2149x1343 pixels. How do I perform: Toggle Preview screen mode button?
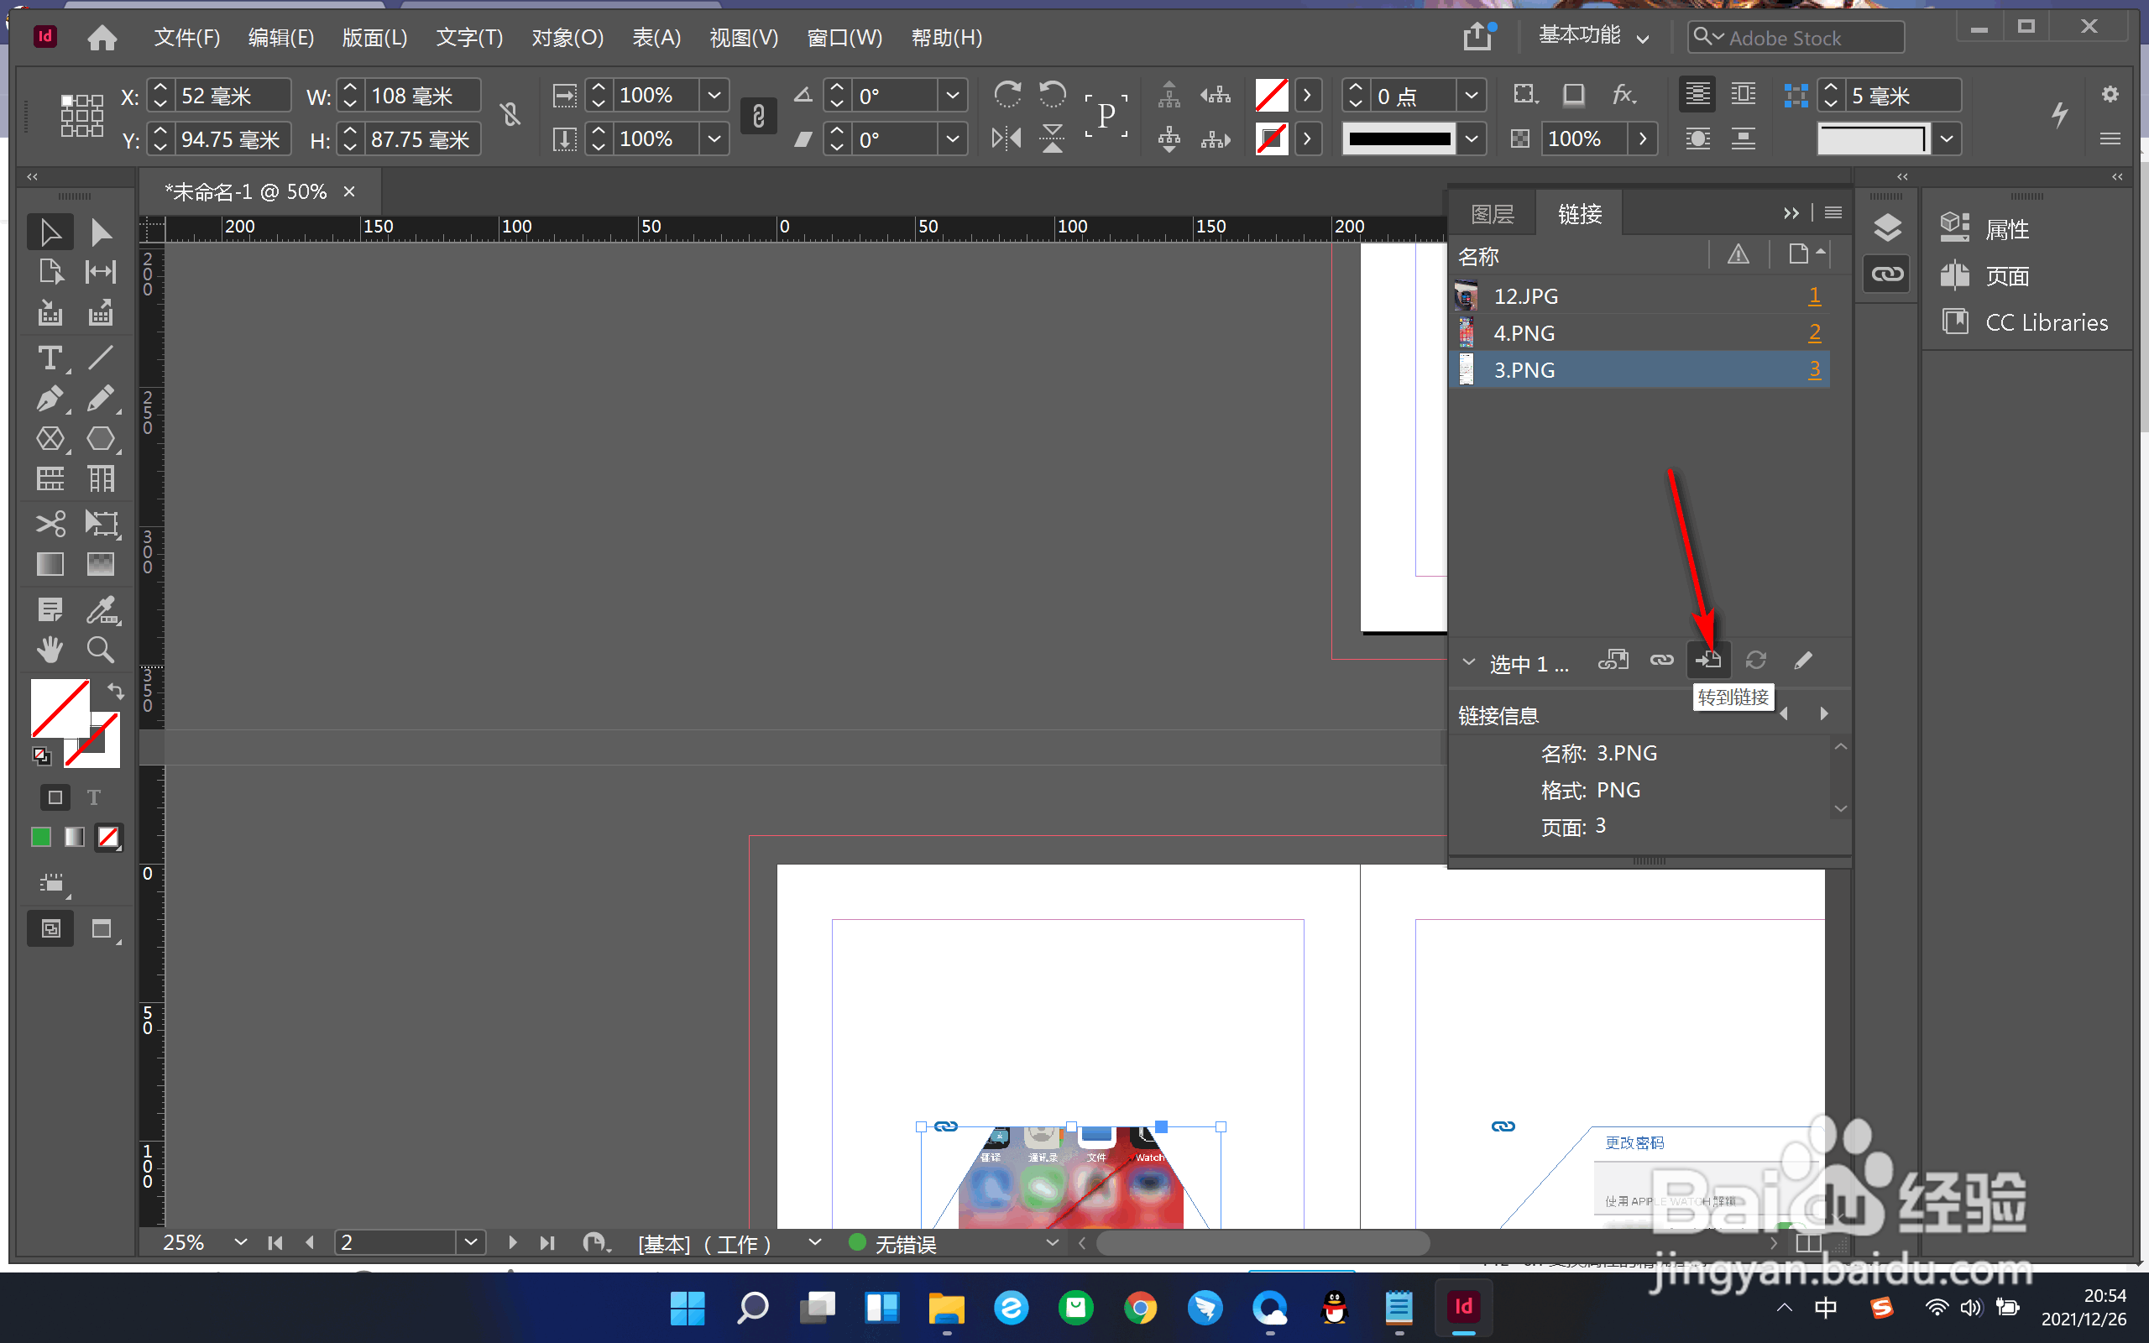click(x=103, y=929)
